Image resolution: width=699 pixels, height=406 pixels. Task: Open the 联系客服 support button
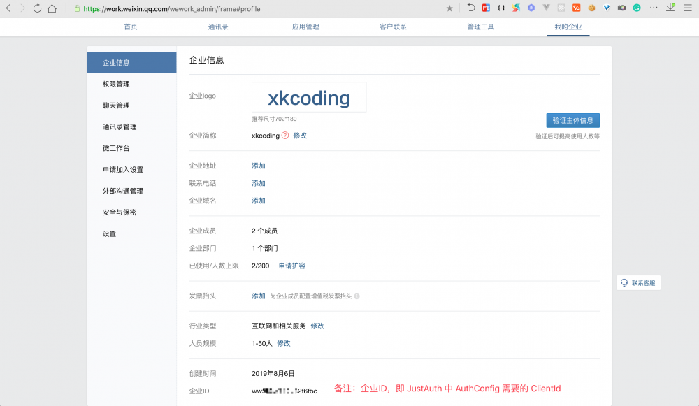click(638, 282)
